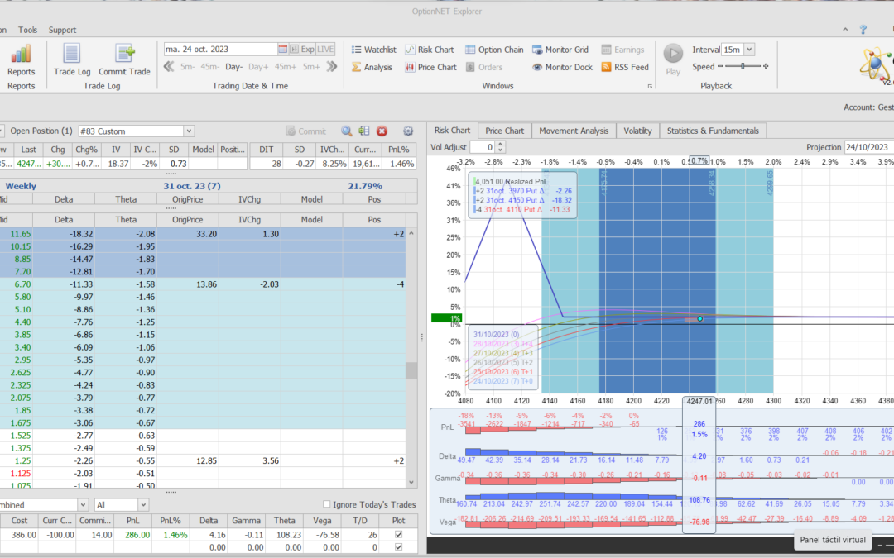Enable Ignore Today's Trades checkbox
The height and width of the screenshot is (558, 894).
(x=326, y=504)
